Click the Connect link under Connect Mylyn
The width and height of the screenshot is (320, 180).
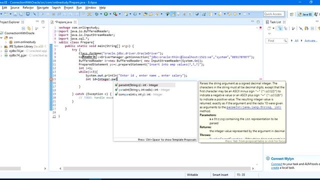coord(276,164)
